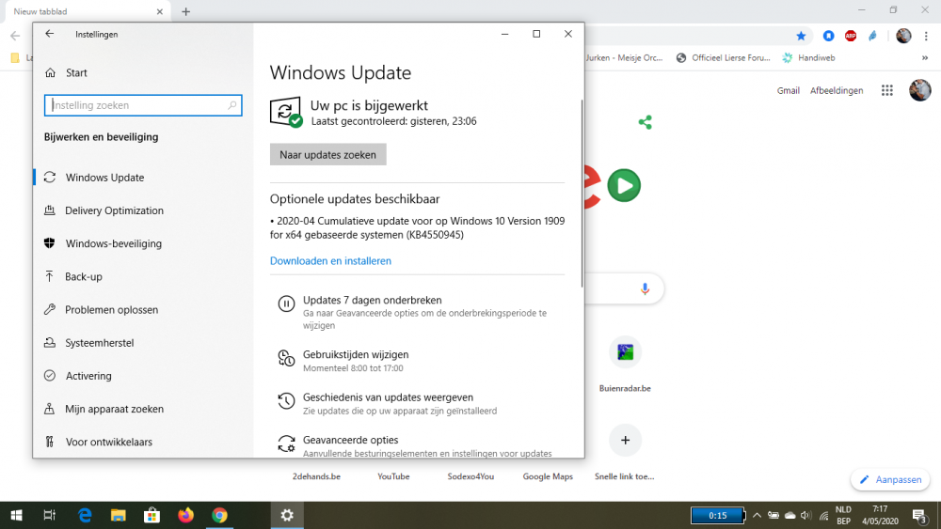The width and height of the screenshot is (941, 529).
Task: Open the Buienradar.be shortcut
Action: [x=625, y=365]
